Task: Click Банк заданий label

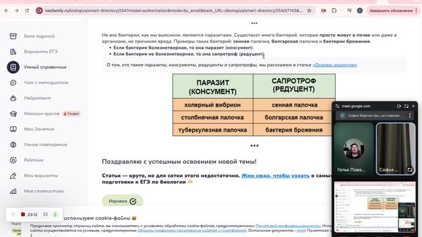Action: point(40,36)
